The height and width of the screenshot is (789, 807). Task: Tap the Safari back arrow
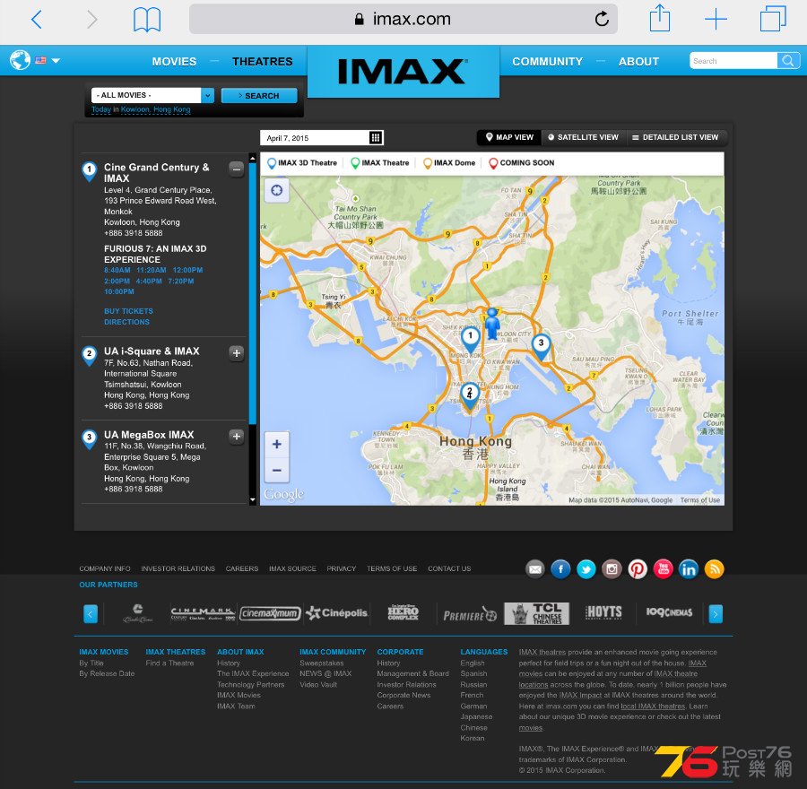[37, 20]
